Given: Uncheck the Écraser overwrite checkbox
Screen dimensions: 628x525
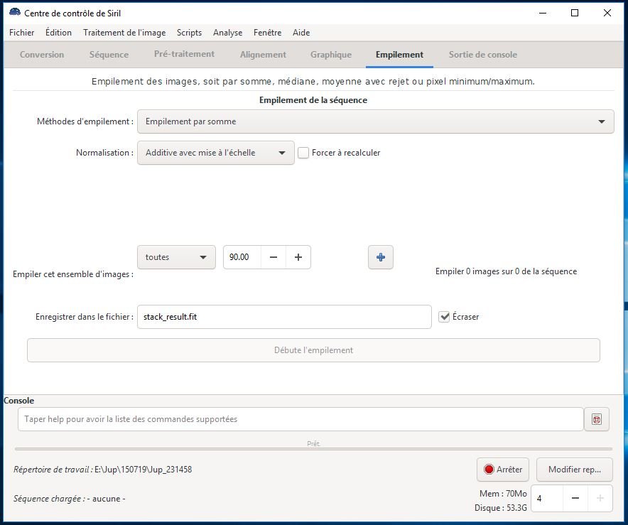Looking at the screenshot, I should (444, 317).
